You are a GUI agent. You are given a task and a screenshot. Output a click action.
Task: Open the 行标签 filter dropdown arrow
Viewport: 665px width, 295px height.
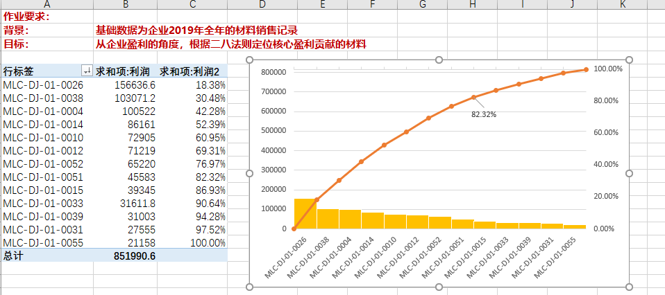click(87, 71)
